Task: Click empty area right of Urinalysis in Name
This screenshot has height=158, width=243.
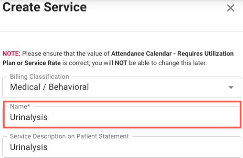Action: point(144,117)
